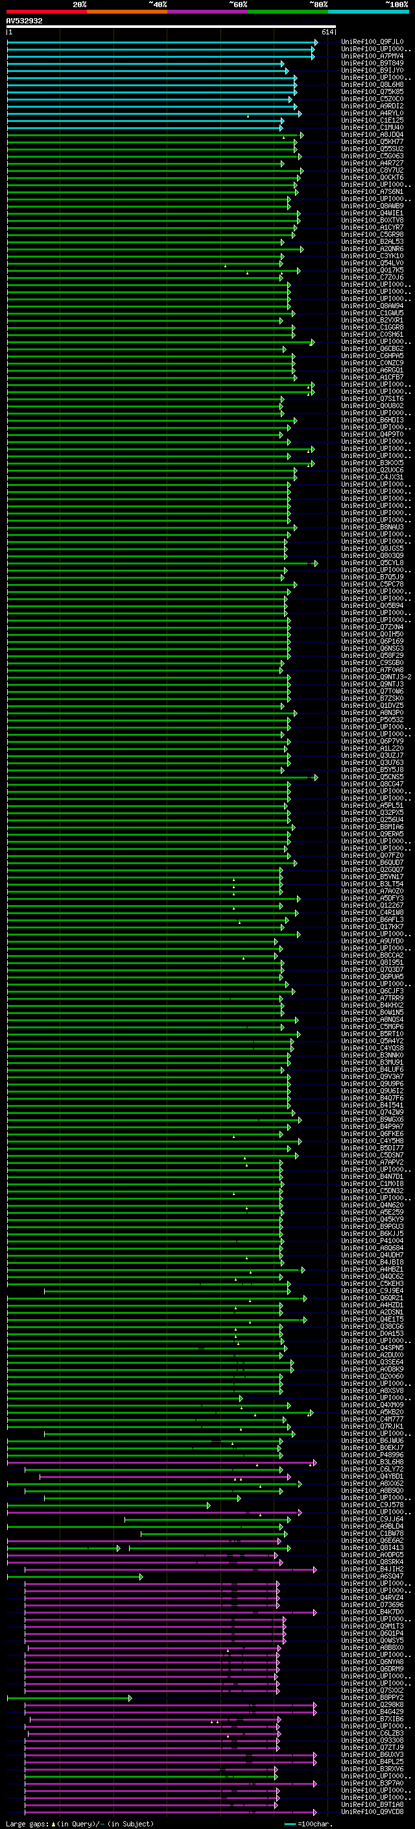The width and height of the screenshot is (415, 1829).
Task: Open hit UniRef100_A6SQ47
Action: (x=372, y=1576)
